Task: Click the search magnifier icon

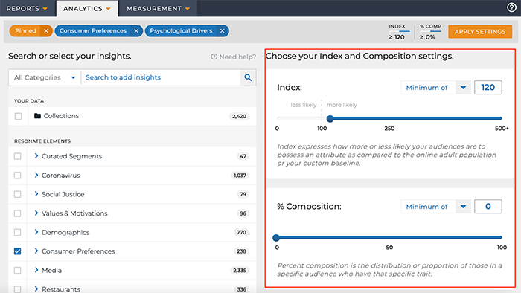Action: [248, 77]
